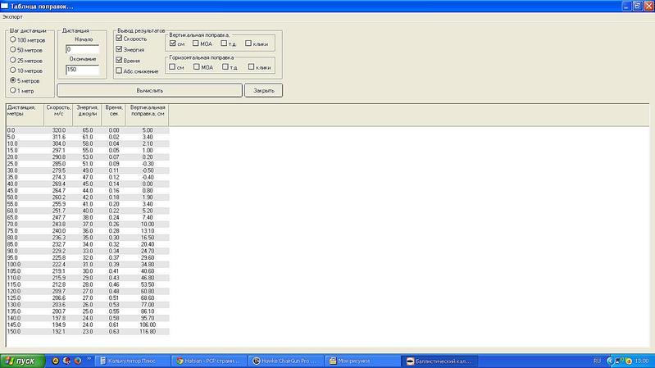
Task: Open the Windows пуск start button
Action: click(x=23, y=361)
